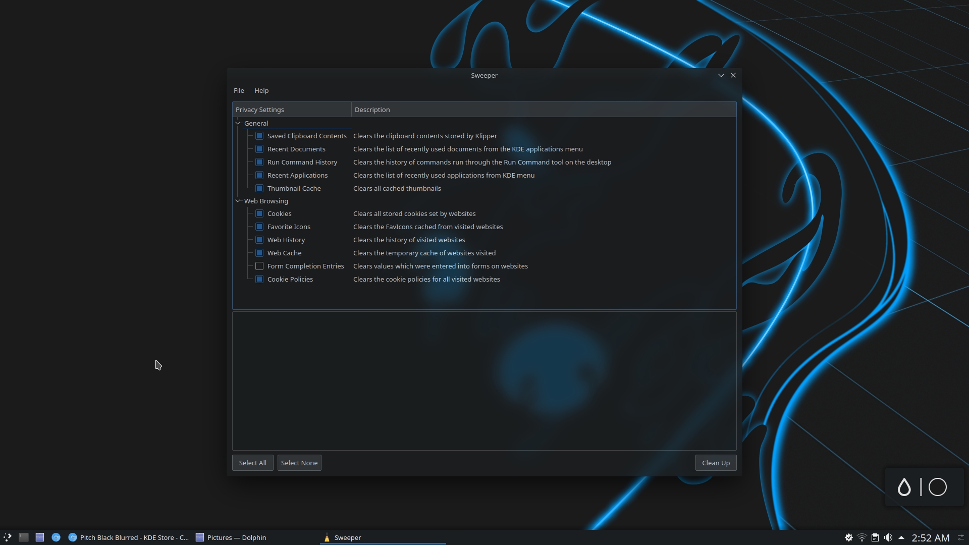Click 'Clears values which were entered into forms' text
Viewport: 969px width, 545px height.
pos(441,266)
